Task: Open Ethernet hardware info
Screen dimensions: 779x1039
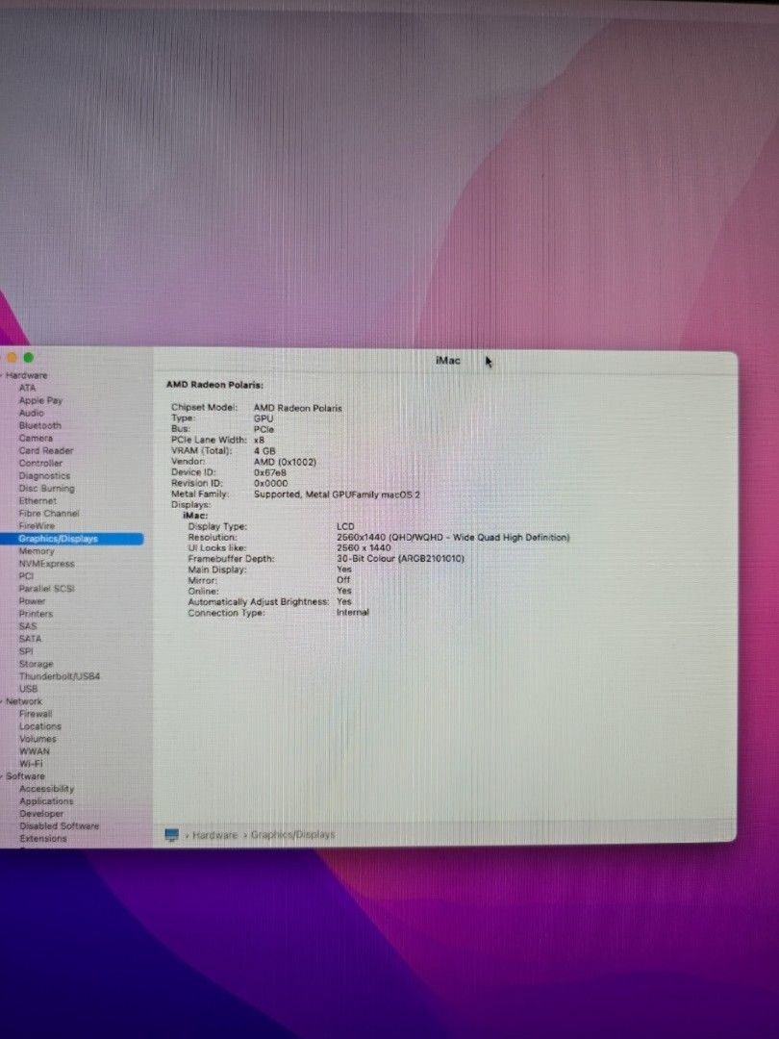Action: 38,501
